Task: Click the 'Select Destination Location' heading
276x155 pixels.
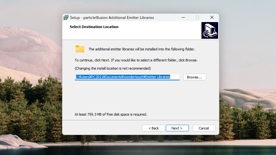Action: tap(94, 27)
